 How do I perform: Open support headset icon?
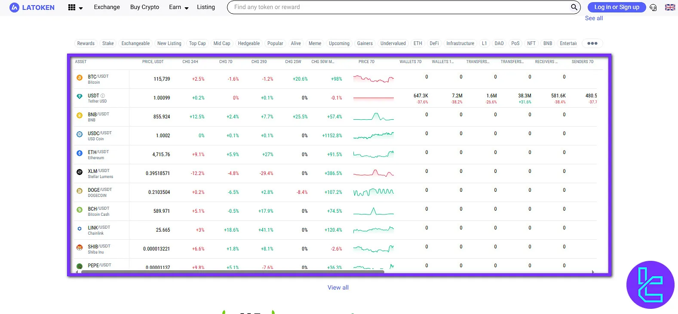point(653,7)
